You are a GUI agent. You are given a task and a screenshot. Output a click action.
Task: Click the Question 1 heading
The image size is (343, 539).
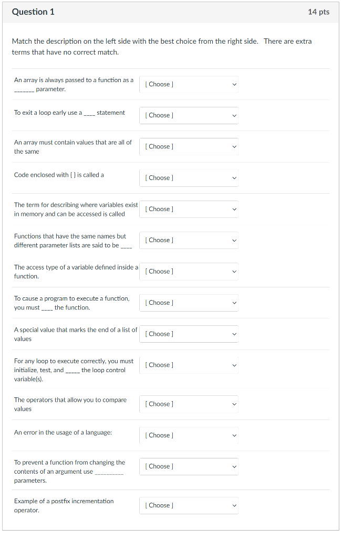33,12
